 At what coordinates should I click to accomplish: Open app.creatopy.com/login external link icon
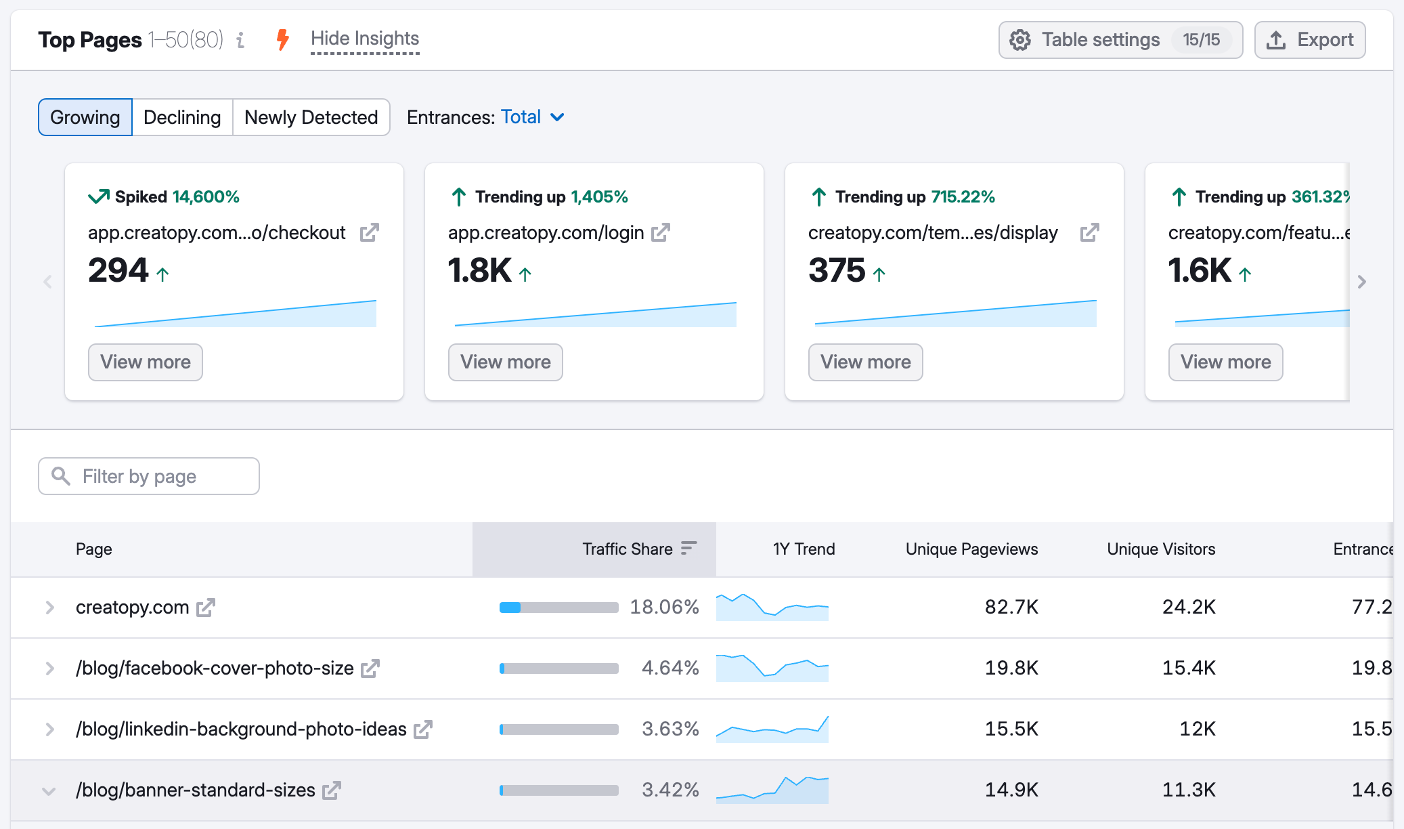(661, 232)
